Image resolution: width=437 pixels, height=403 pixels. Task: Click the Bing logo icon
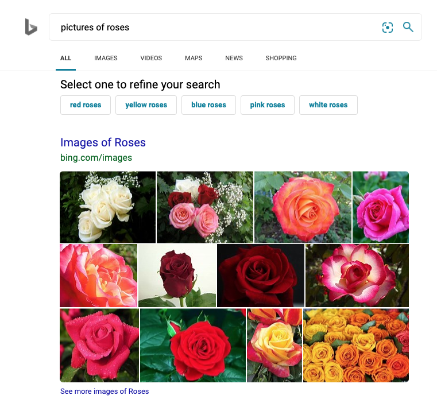coord(31,27)
